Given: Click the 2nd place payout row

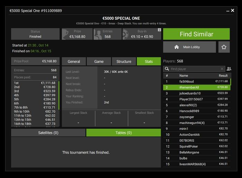Looking at the screenshot, I should 35,87.
